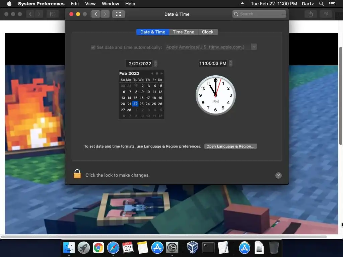Screen dimensions: 343x257
Task: Click Safari tab overview button
Action: [x=326, y=14]
